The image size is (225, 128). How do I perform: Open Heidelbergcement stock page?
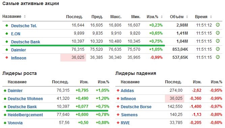[25, 115]
